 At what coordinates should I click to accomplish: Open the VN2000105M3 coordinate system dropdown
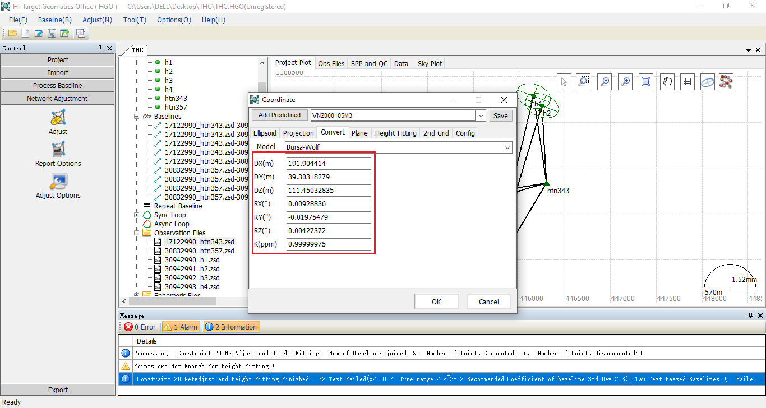click(x=480, y=115)
